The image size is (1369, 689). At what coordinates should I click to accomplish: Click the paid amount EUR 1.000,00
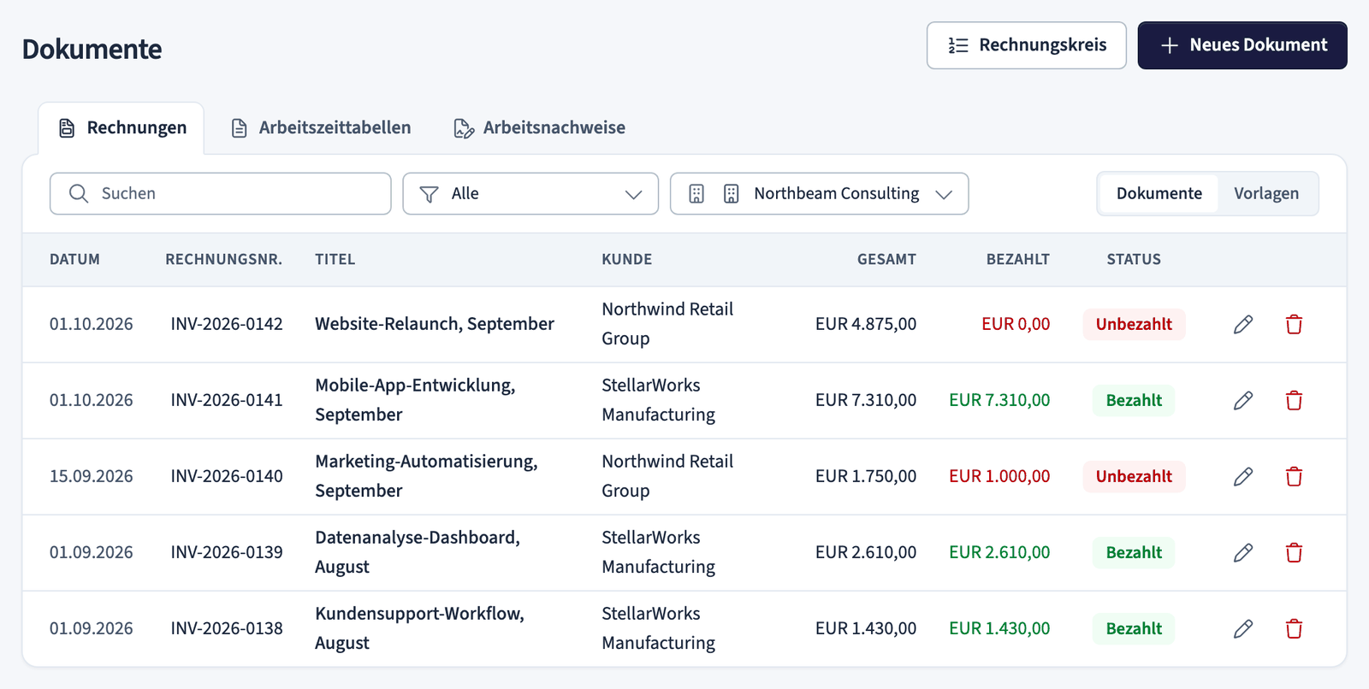pos(999,476)
